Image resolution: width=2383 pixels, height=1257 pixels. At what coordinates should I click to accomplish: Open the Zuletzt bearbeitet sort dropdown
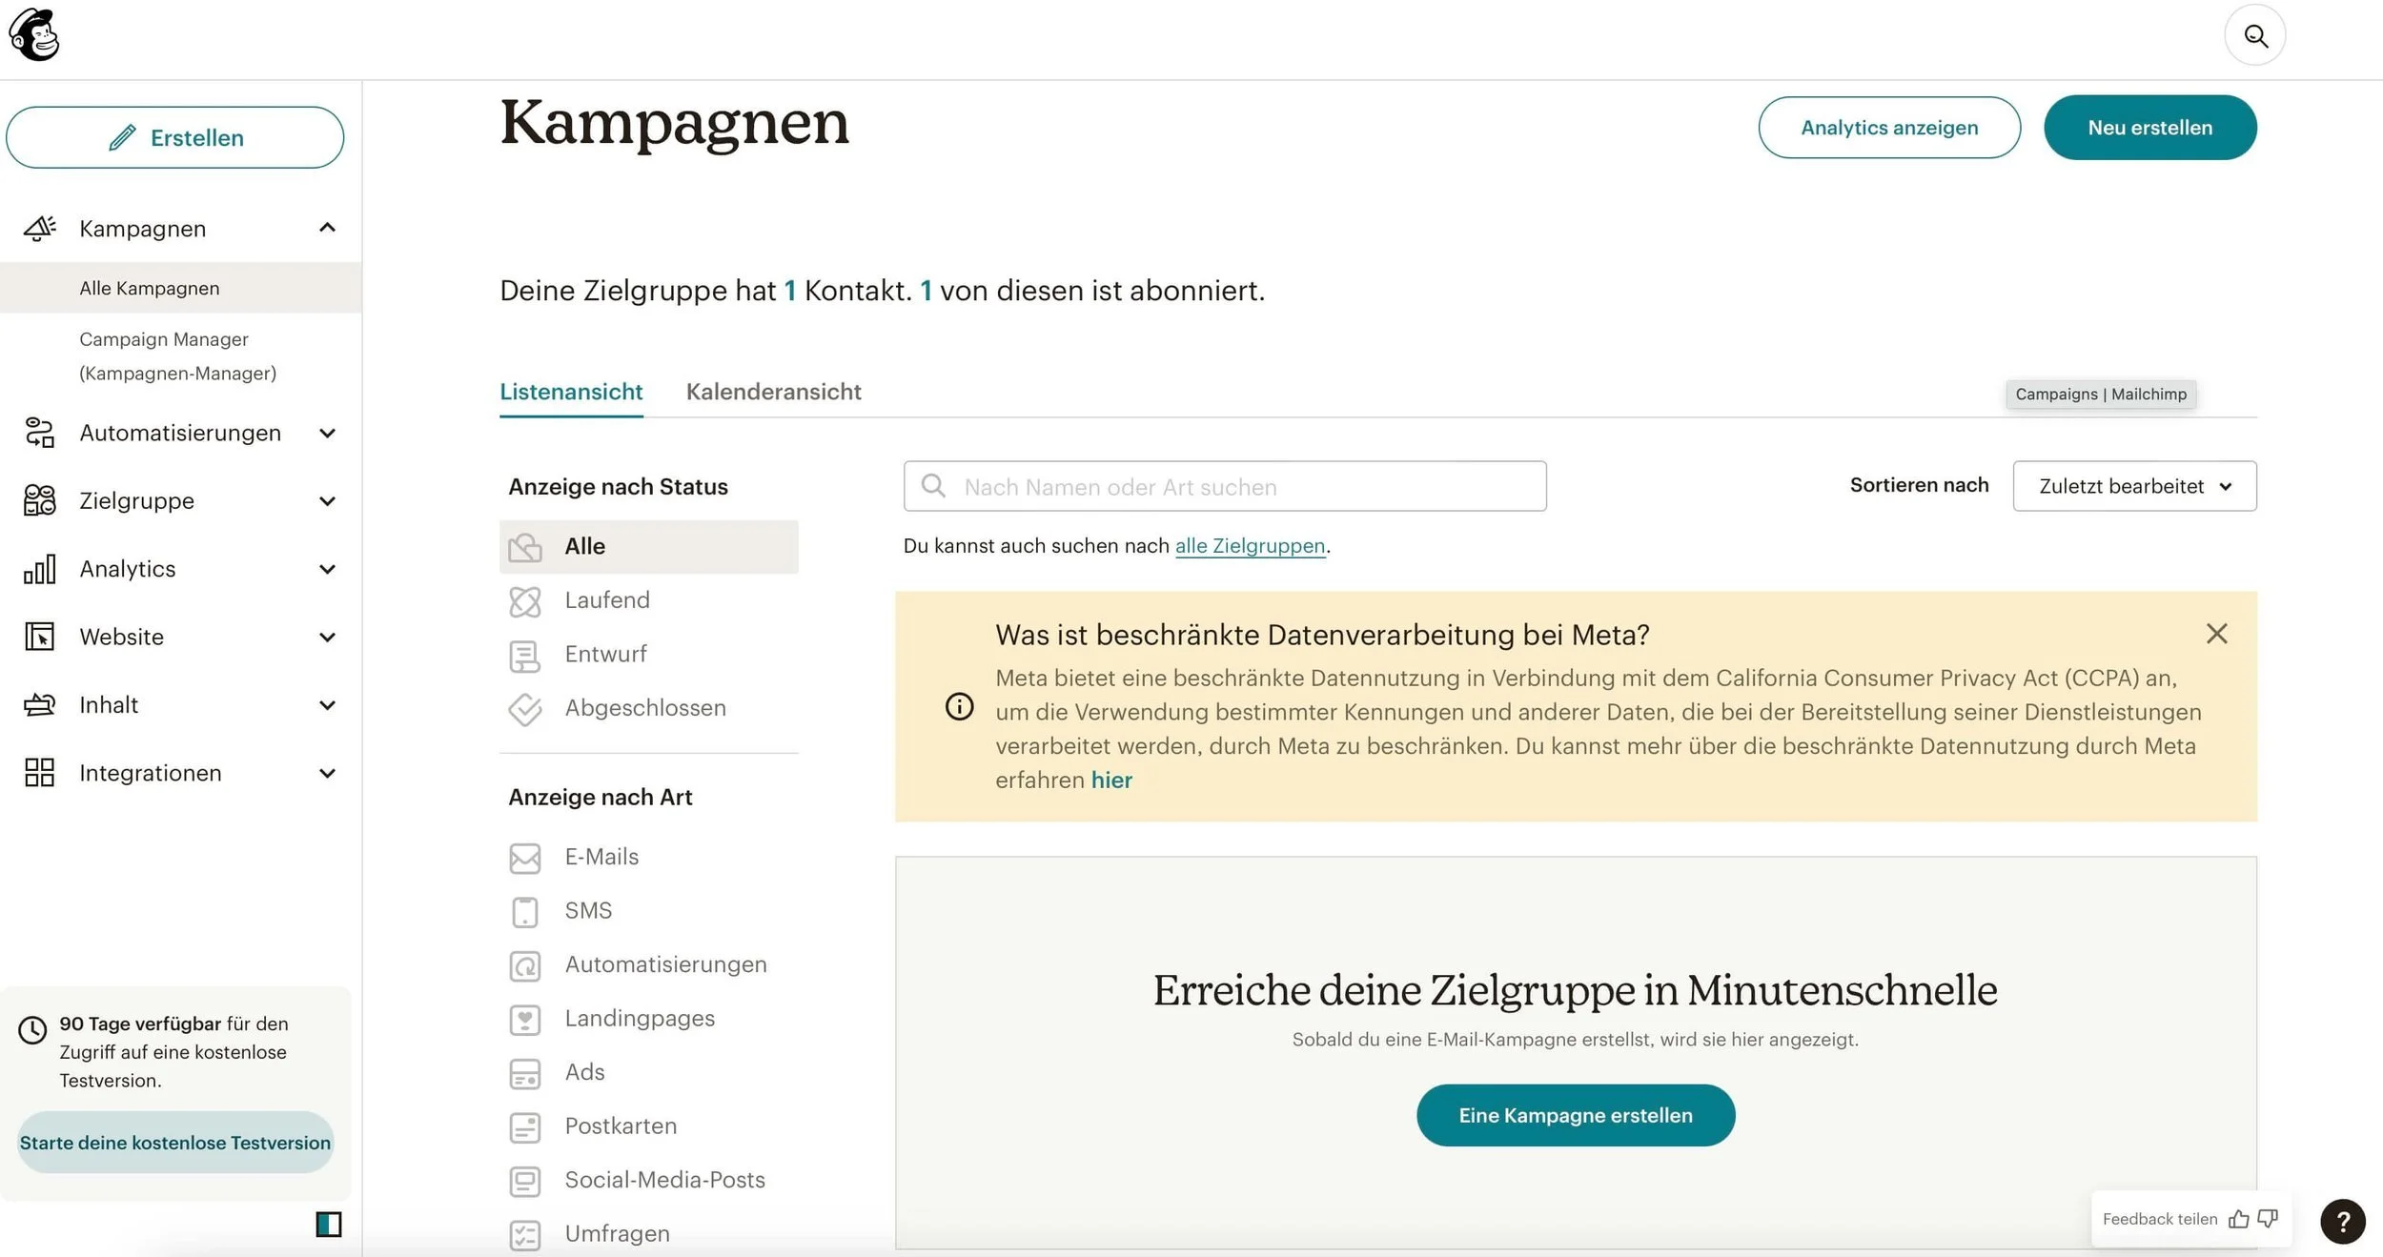click(x=2133, y=486)
